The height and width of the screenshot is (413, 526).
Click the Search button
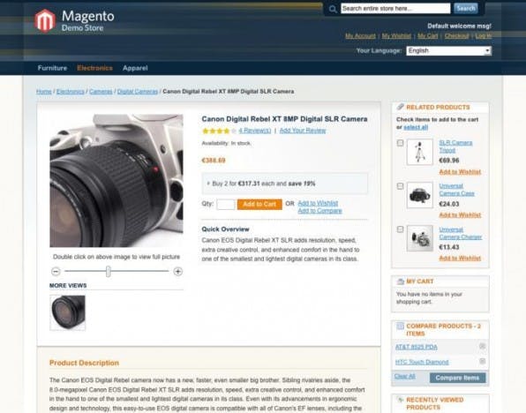pos(466,9)
